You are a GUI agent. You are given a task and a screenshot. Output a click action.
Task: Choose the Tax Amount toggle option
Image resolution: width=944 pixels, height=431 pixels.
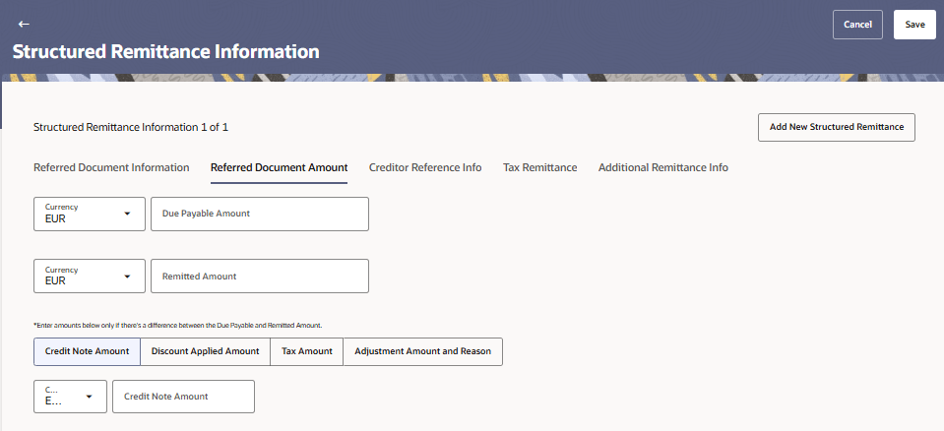point(306,351)
